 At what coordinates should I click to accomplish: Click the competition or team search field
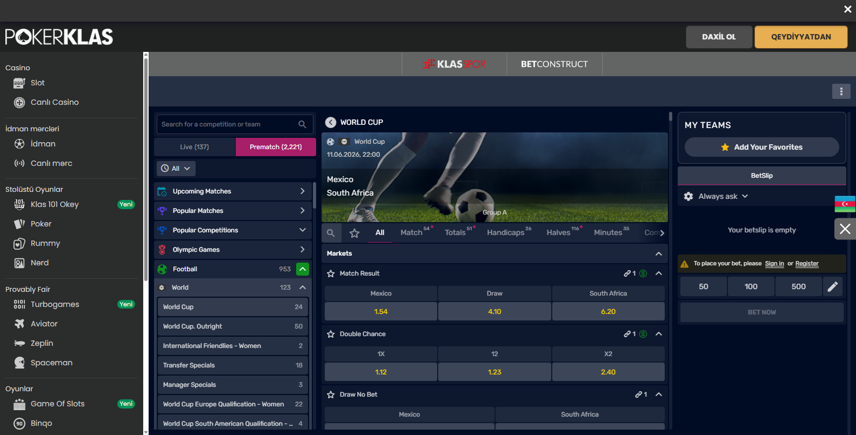[227, 124]
